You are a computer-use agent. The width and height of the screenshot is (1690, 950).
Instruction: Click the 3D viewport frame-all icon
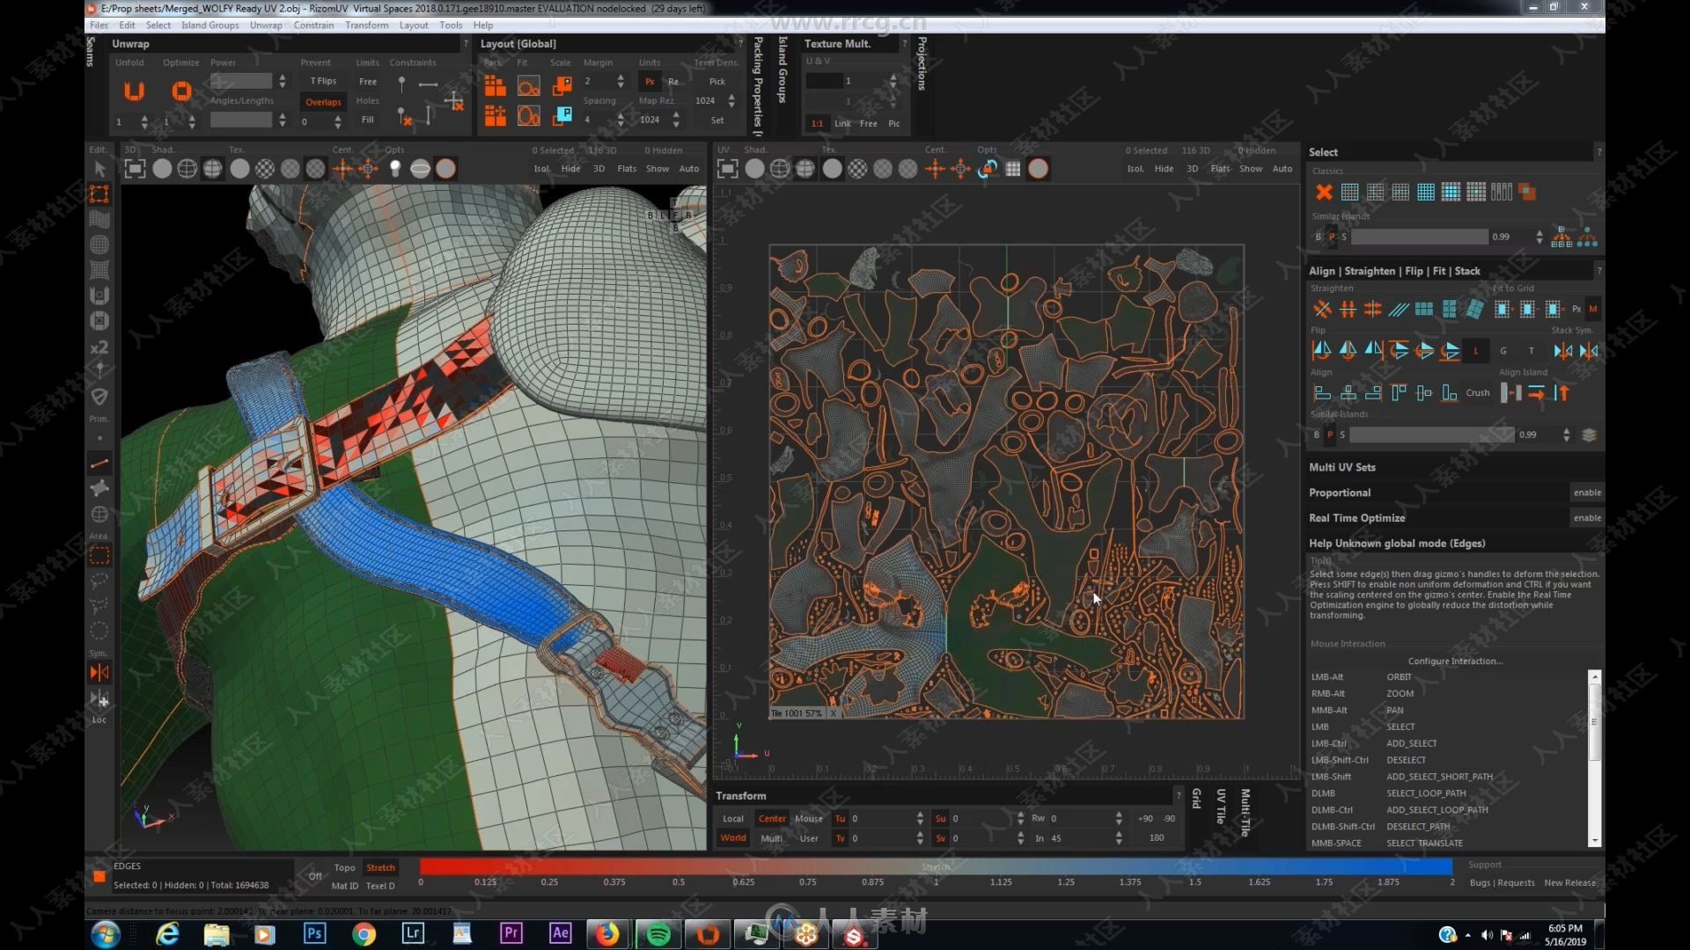135,169
